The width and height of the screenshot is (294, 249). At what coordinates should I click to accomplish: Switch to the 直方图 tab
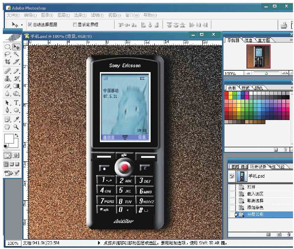coord(264,40)
